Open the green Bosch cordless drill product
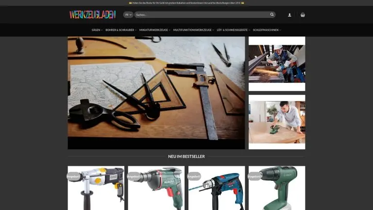The height and width of the screenshot is (210, 373). pos(277,190)
